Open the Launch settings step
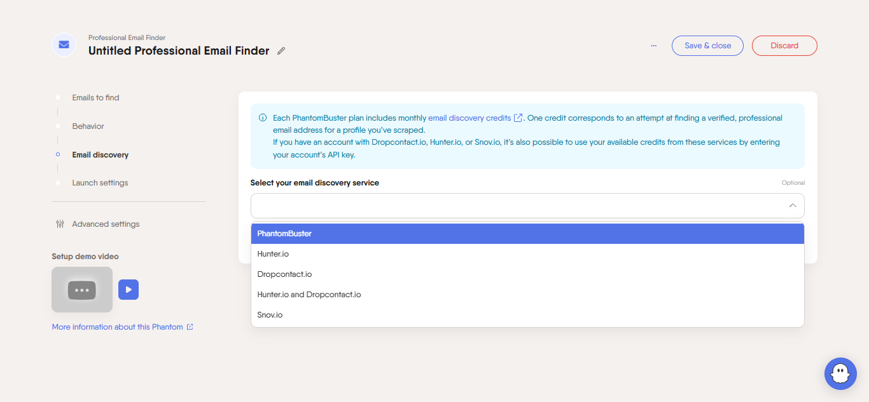This screenshot has height=402, width=869. pos(100,182)
